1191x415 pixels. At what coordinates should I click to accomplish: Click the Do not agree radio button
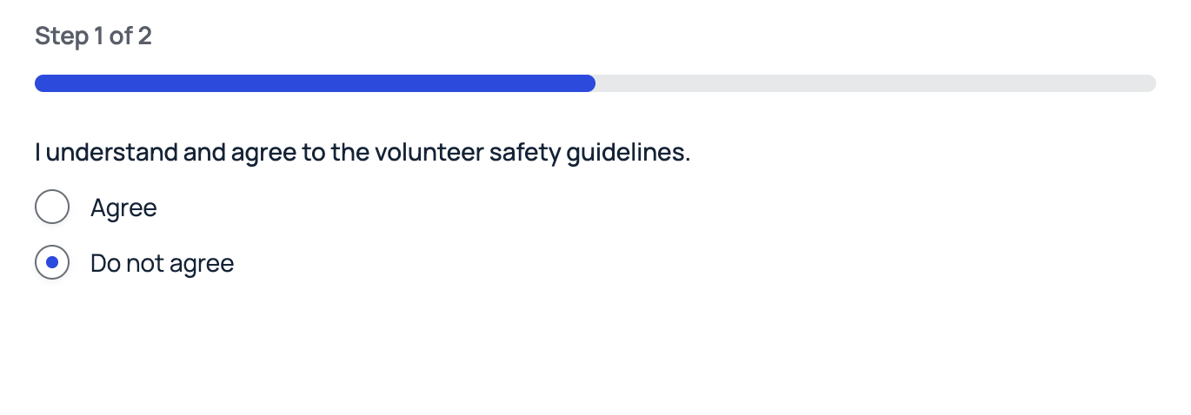point(52,262)
